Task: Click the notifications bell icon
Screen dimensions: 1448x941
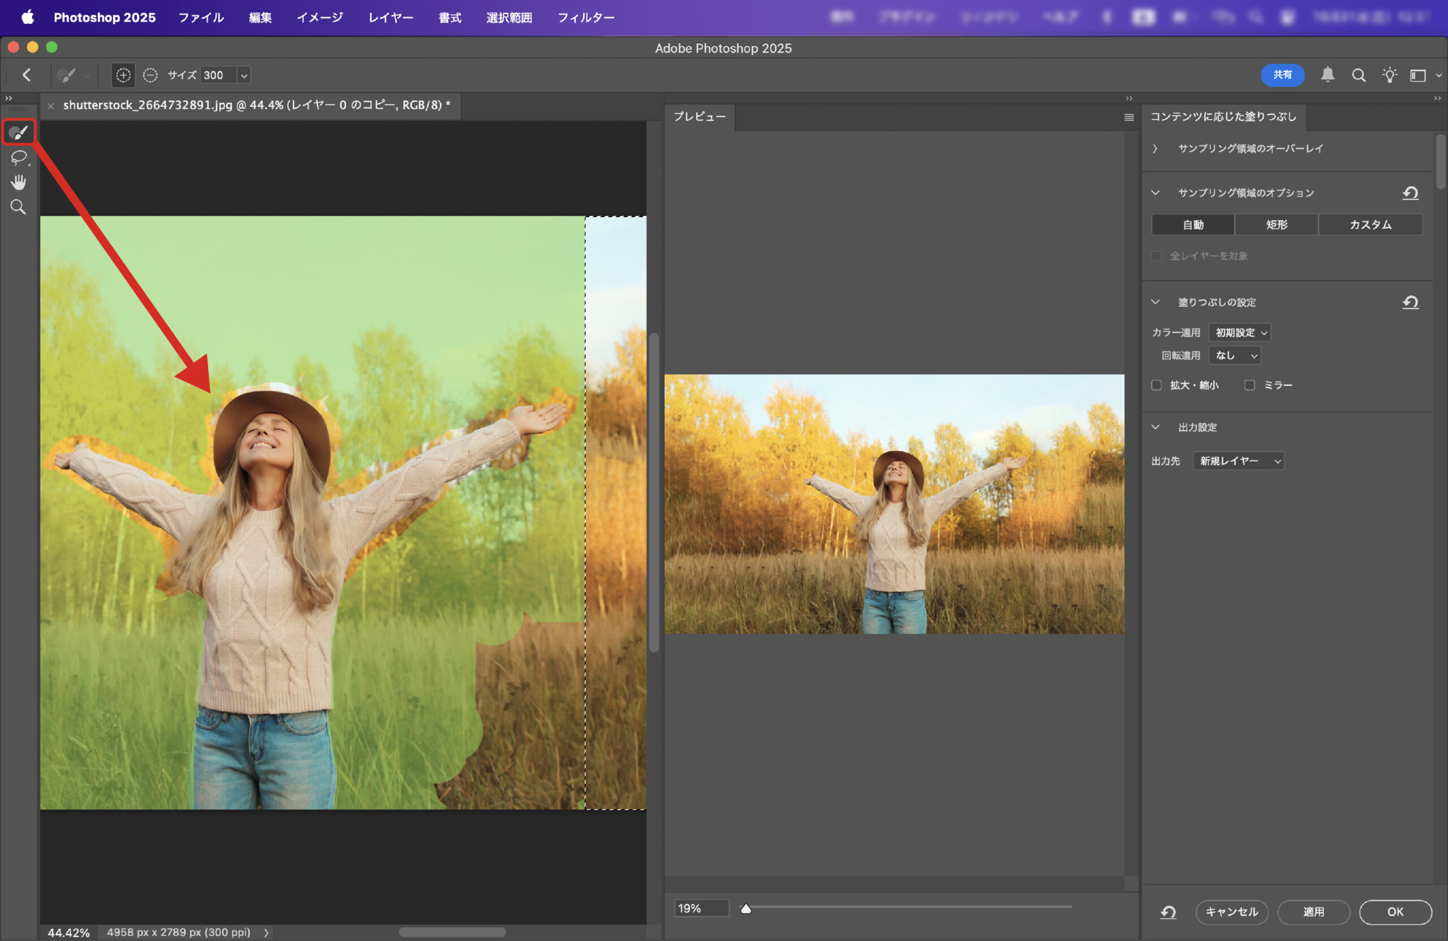Action: 1328,75
